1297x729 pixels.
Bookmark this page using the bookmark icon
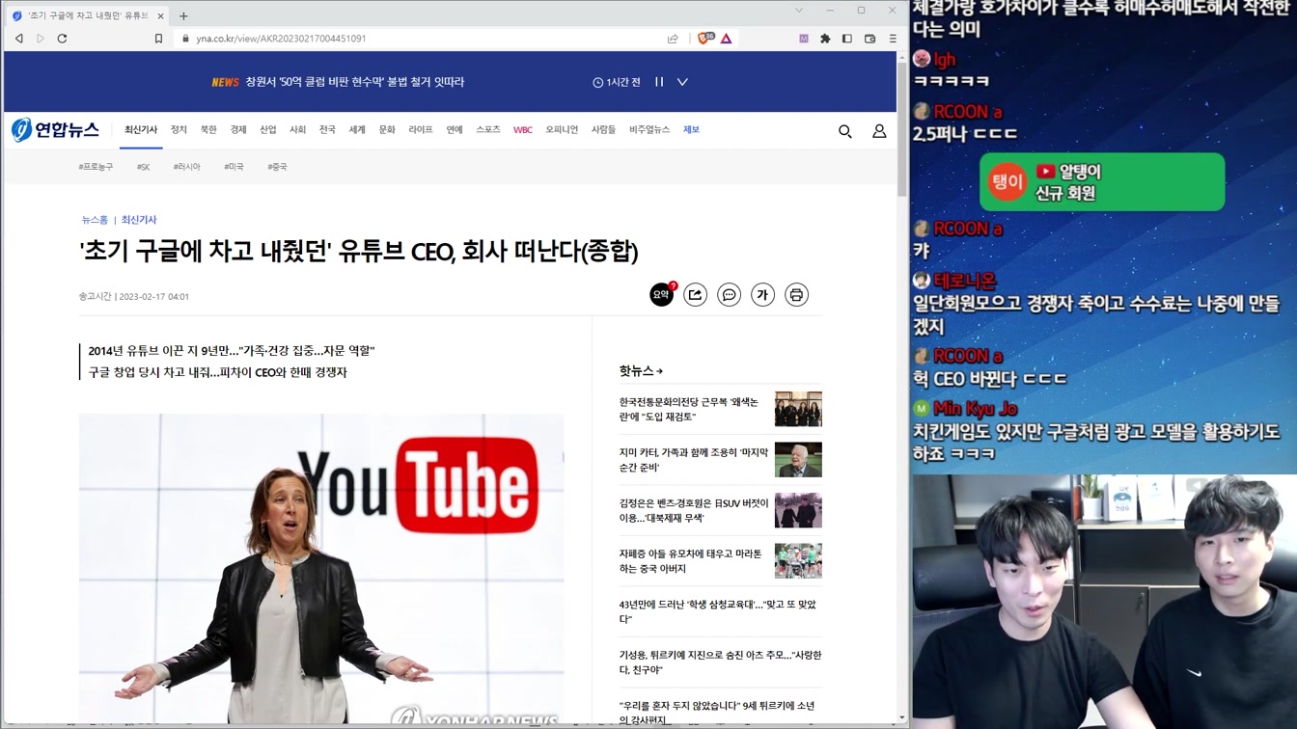(x=158, y=39)
